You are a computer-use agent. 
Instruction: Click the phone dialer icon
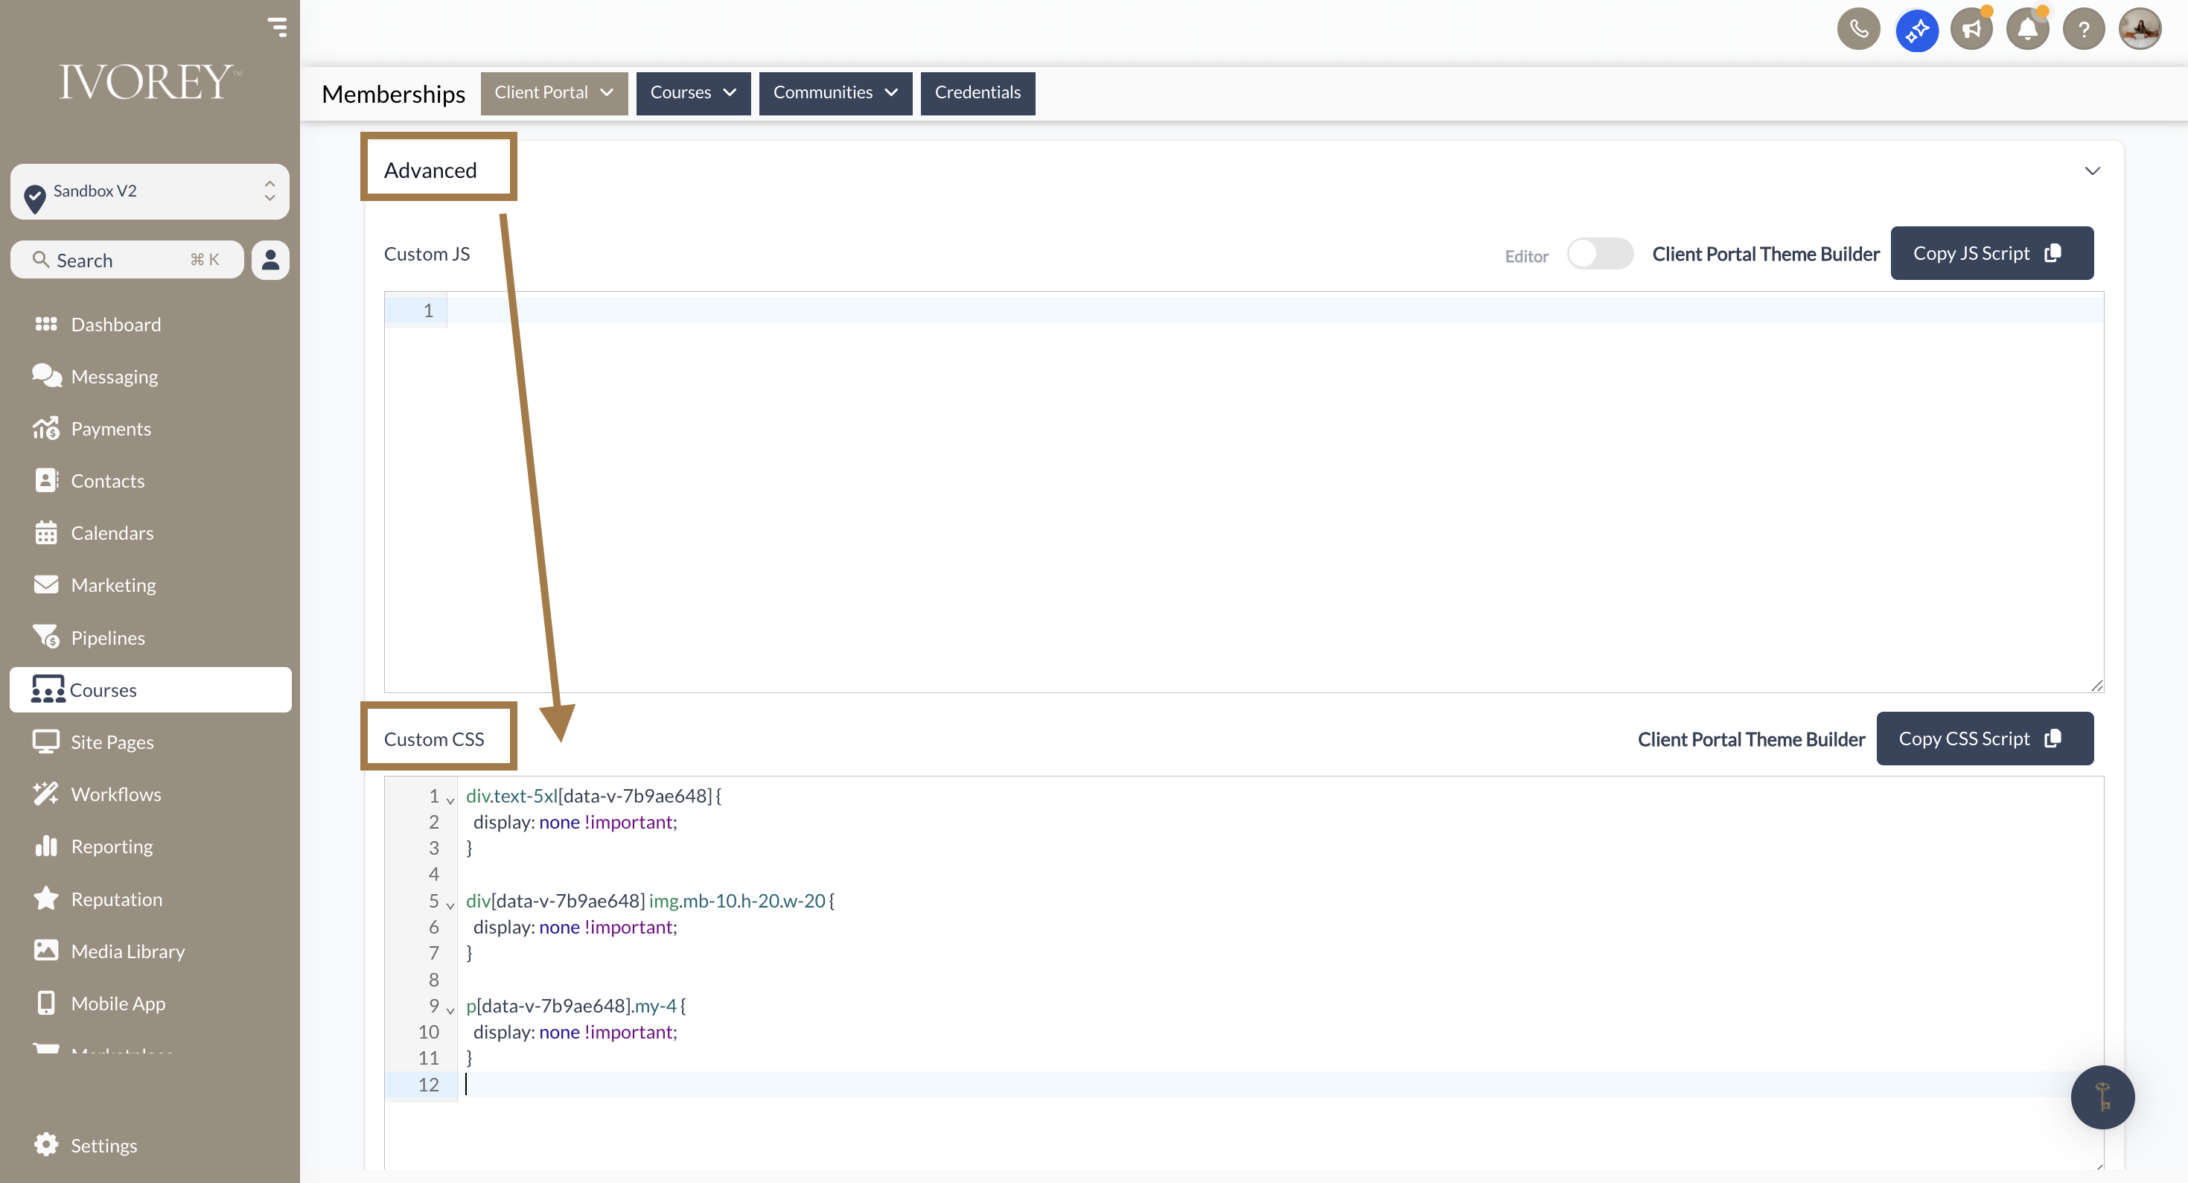(x=1857, y=31)
